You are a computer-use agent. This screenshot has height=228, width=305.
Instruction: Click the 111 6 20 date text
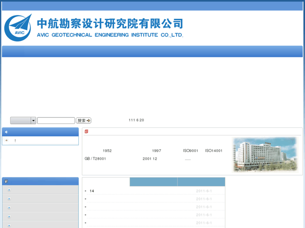pyautogui.click(x=136, y=120)
